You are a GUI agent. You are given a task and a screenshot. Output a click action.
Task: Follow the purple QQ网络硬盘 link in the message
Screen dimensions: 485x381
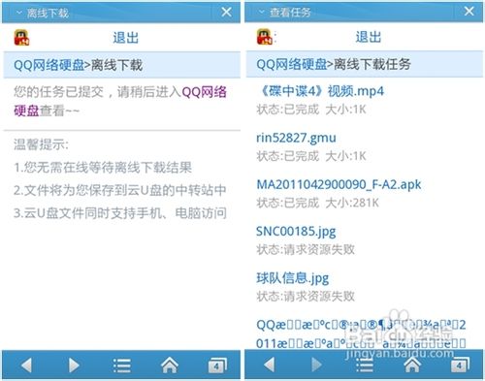point(205,92)
